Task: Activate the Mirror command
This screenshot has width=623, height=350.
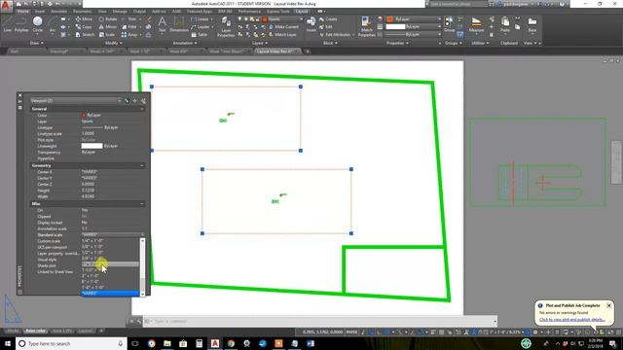Action: (108, 26)
